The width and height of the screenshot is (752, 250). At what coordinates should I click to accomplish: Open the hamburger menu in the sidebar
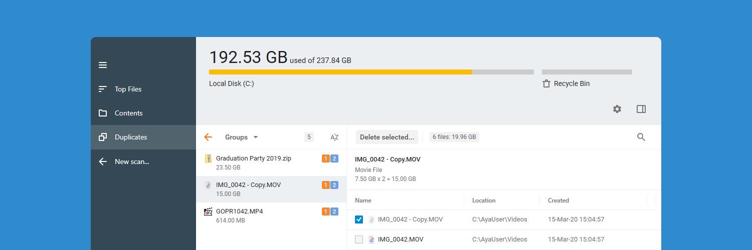point(103,65)
